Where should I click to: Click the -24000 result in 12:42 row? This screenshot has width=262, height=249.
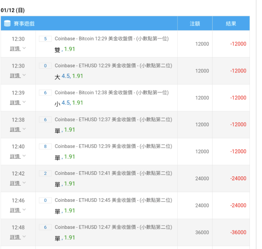click(238, 178)
